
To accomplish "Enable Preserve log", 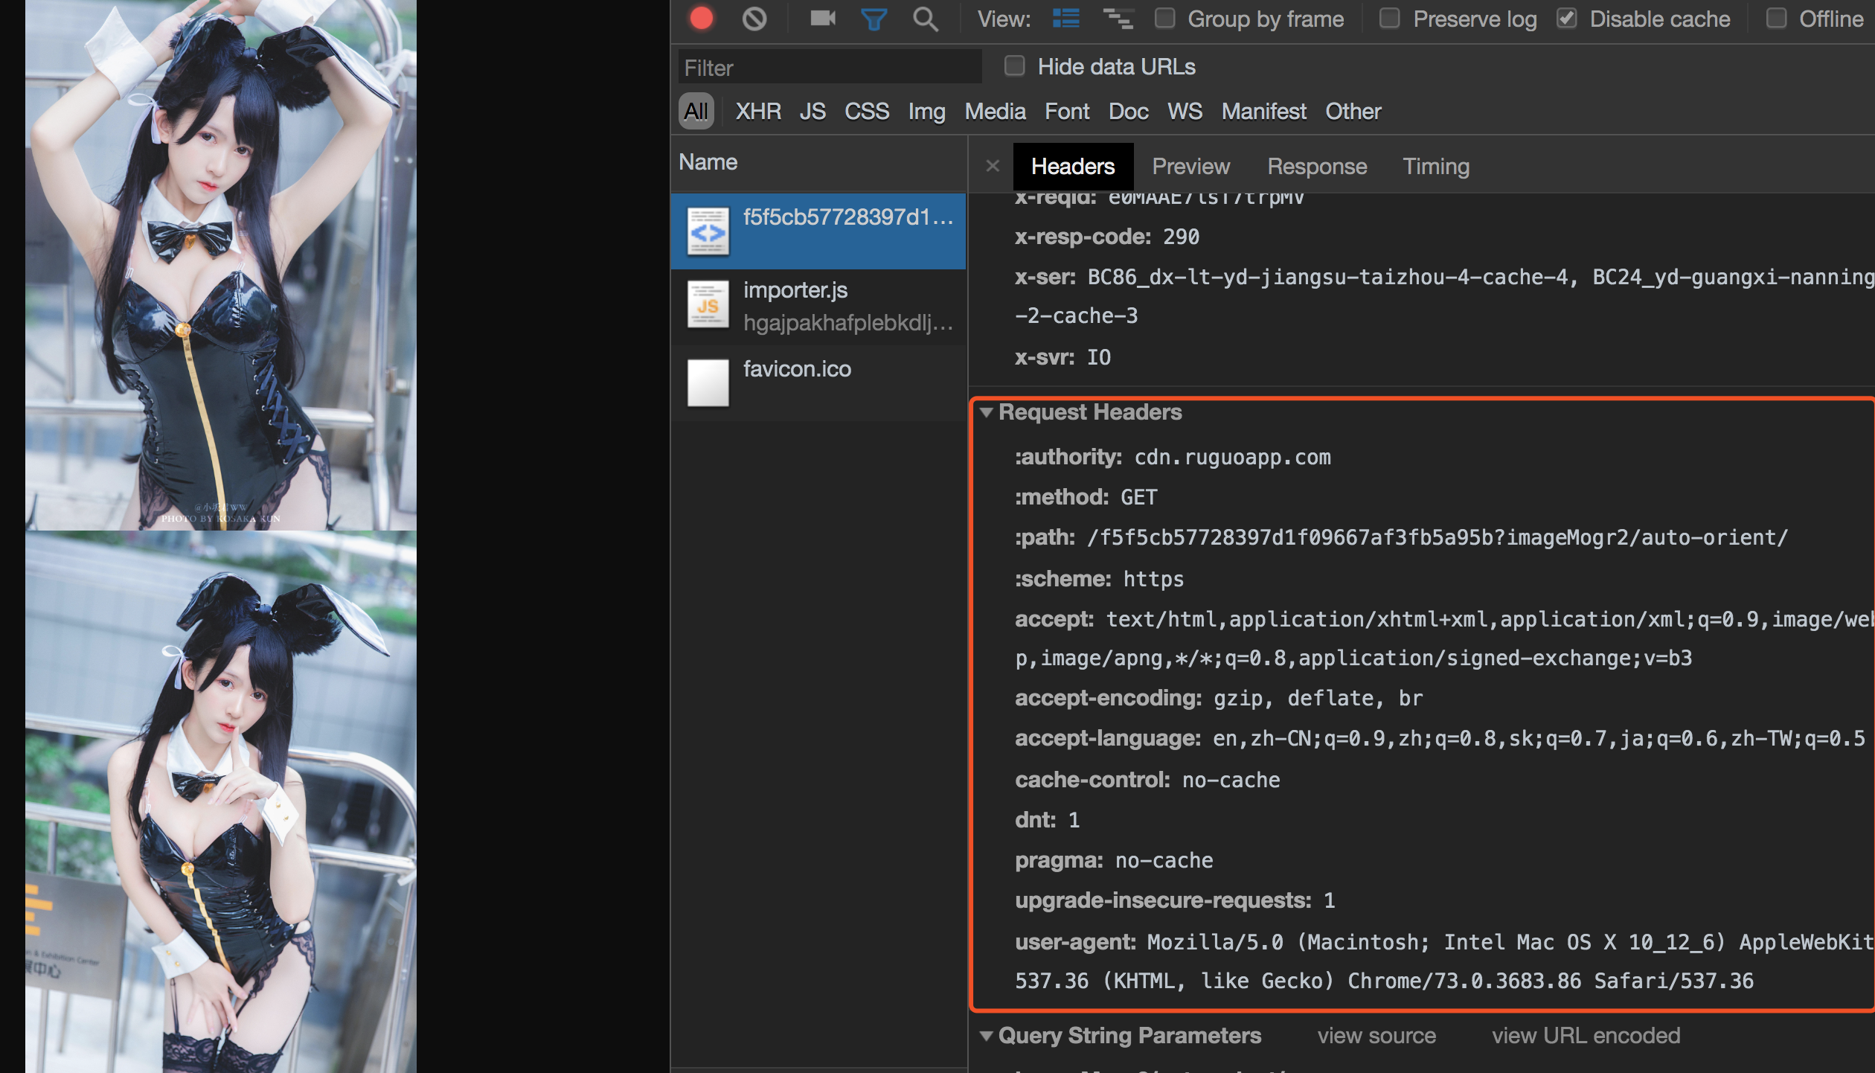I will pyautogui.click(x=1388, y=19).
